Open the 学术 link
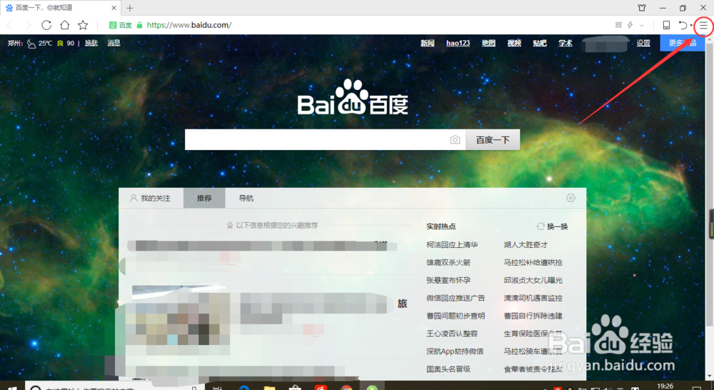714x390 pixels. [x=565, y=43]
